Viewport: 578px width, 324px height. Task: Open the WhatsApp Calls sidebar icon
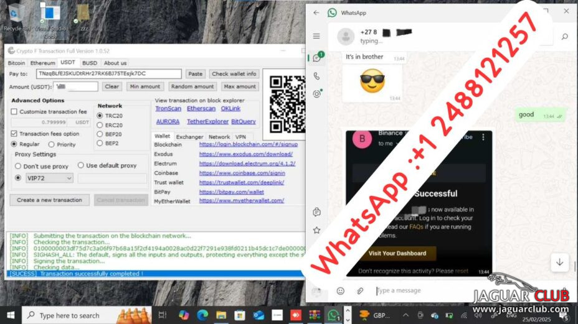[x=316, y=76]
